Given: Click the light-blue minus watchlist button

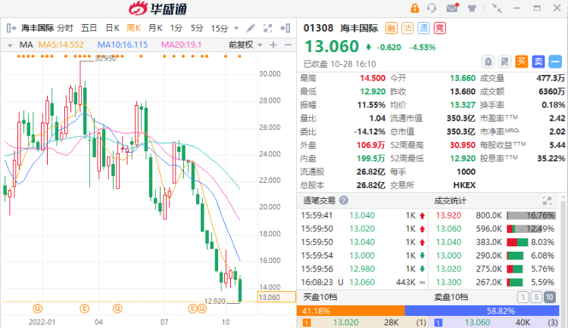Looking at the screenshot, I should click(x=554, y=62).
